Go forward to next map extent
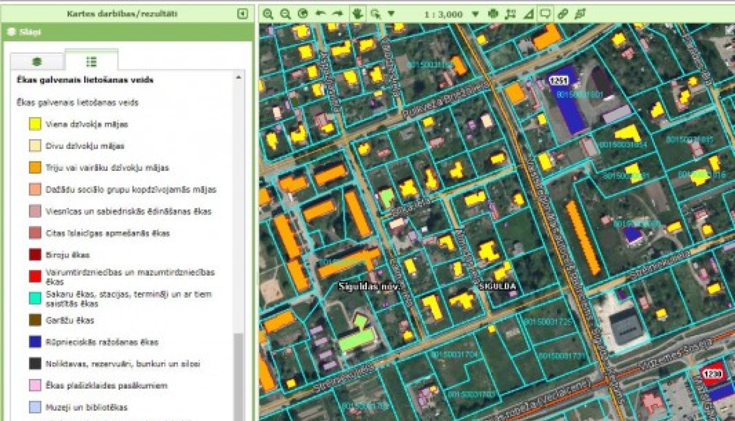735x421 pixels. [x=338, y=14]
